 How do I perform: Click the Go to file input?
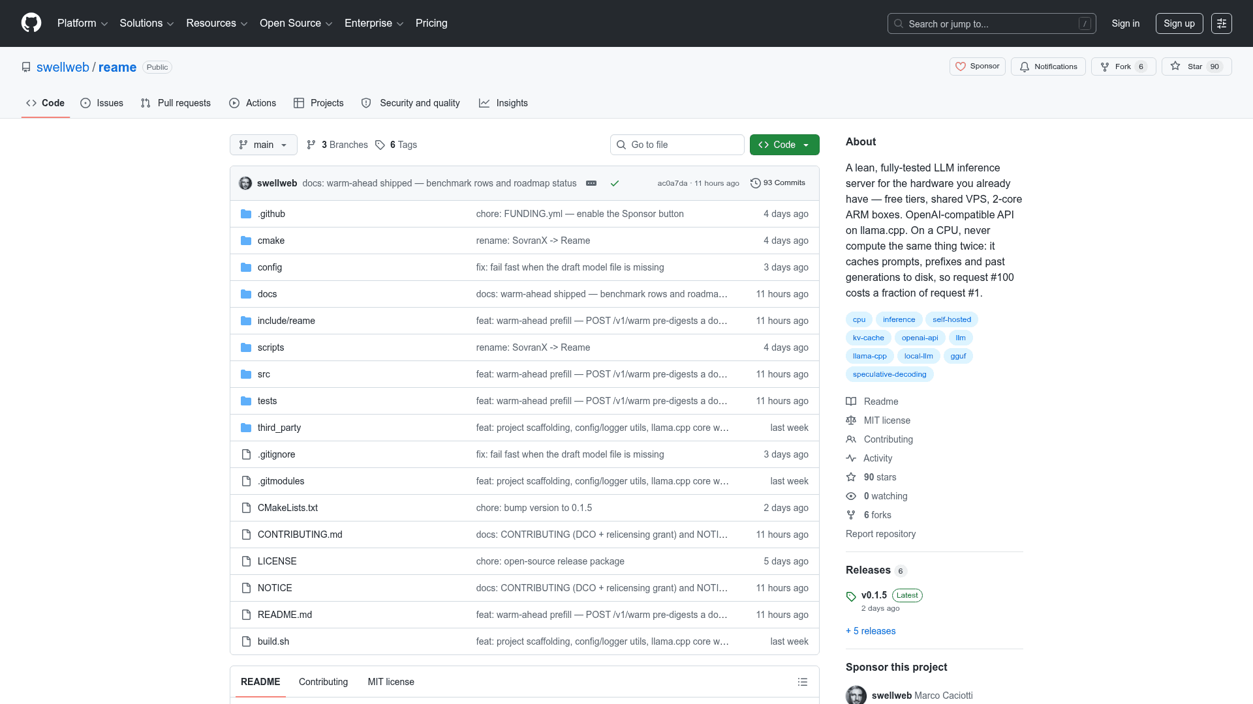[677, 145]
